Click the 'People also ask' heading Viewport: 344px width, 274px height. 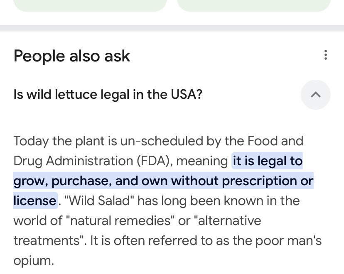click(72, 56)
